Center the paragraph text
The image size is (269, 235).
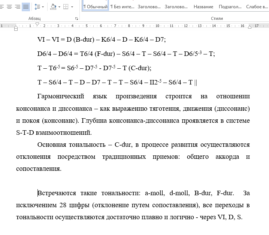pyautogui.click(x=9, y=7)
